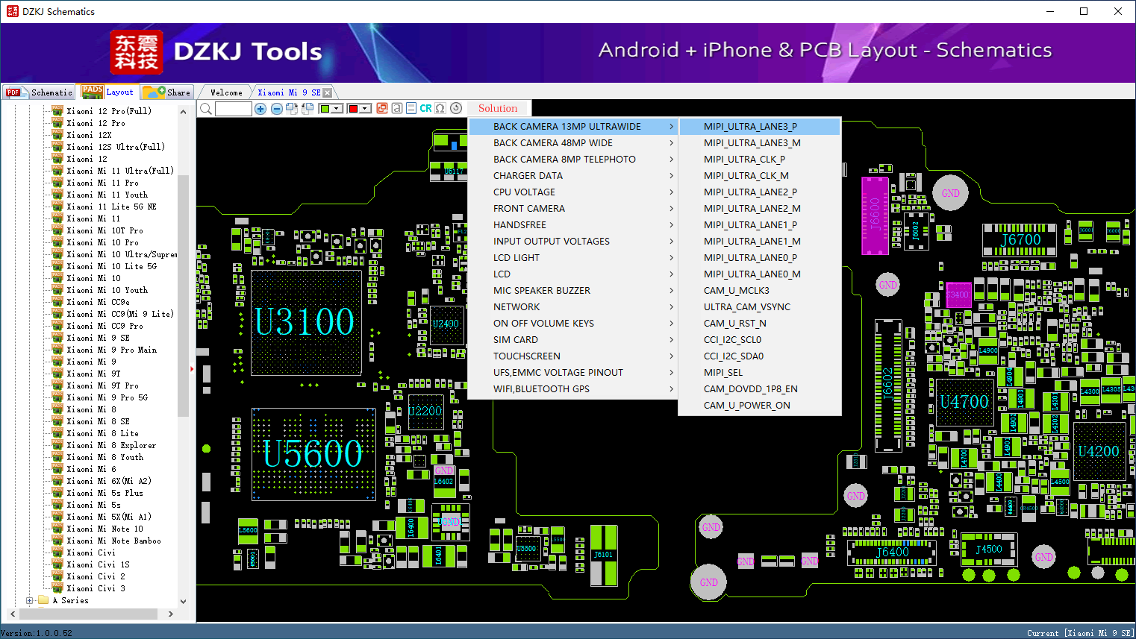Select the J4500 connector on the layout

[989, 550]
